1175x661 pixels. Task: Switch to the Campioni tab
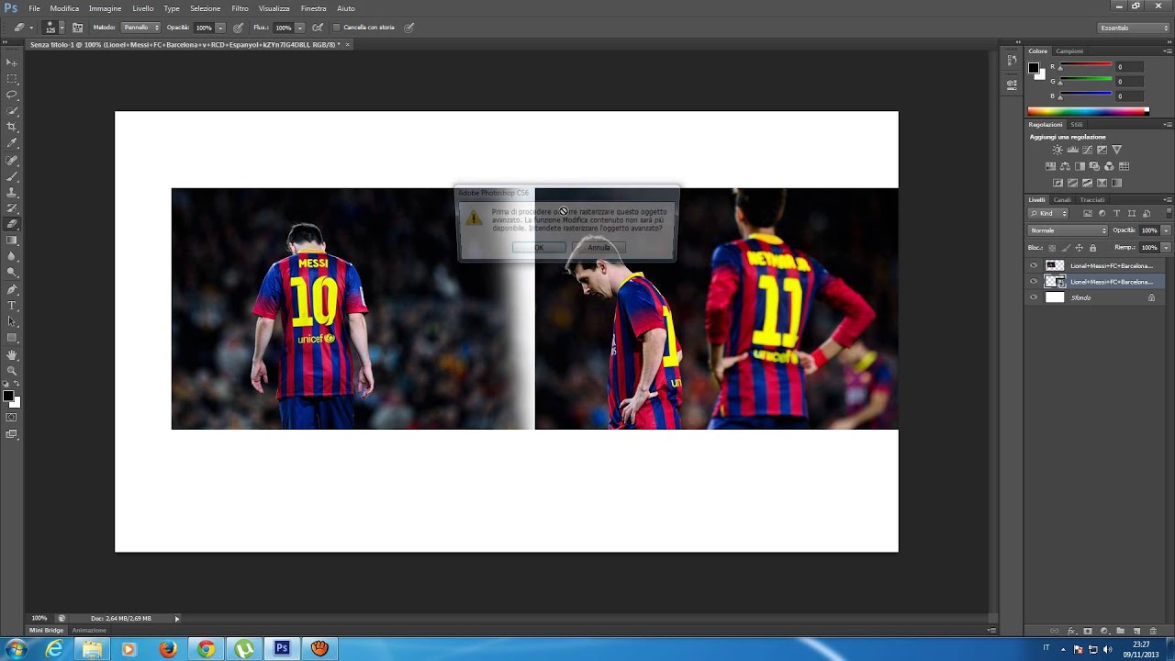pos(1069,51)
